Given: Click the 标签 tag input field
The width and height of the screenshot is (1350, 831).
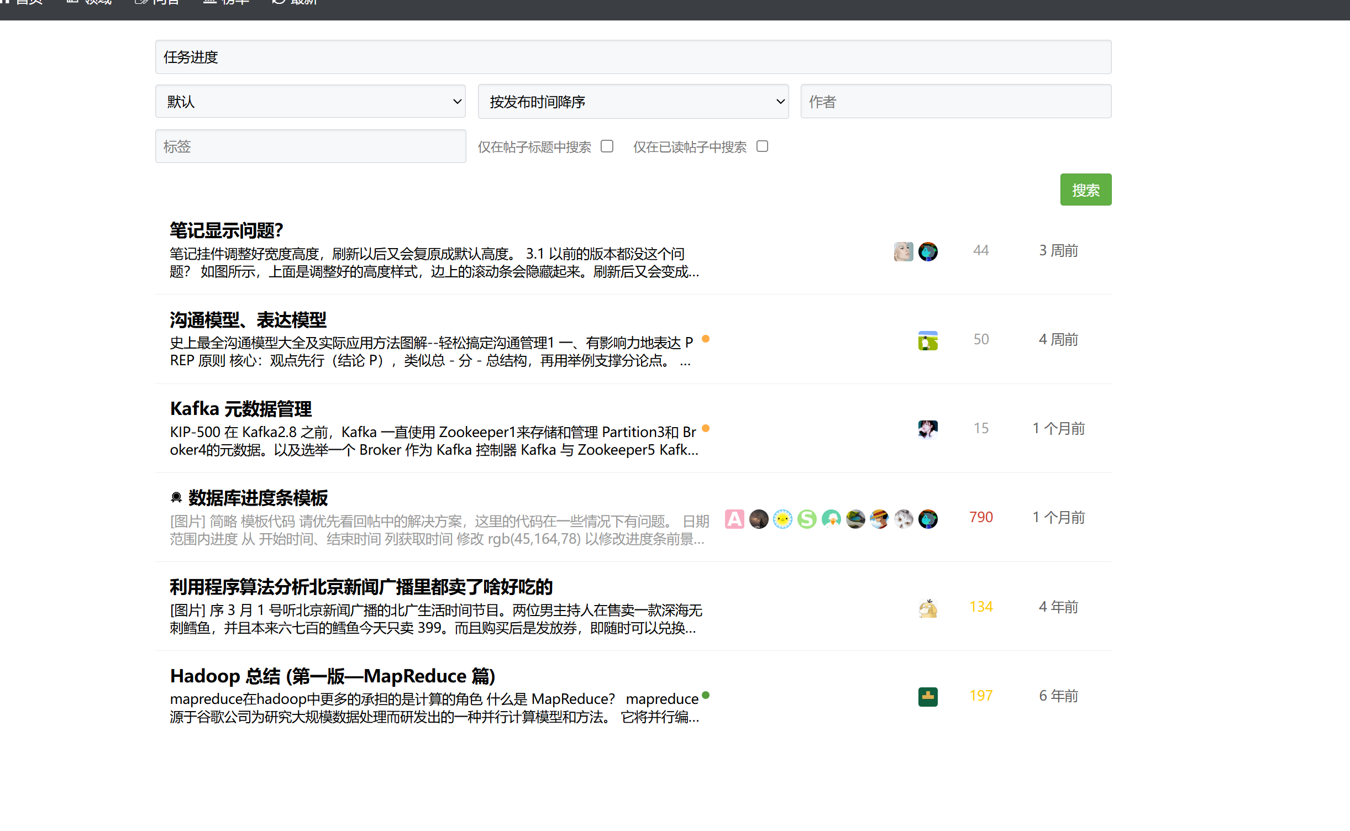Looking at the screenshot, I should 311,146.
